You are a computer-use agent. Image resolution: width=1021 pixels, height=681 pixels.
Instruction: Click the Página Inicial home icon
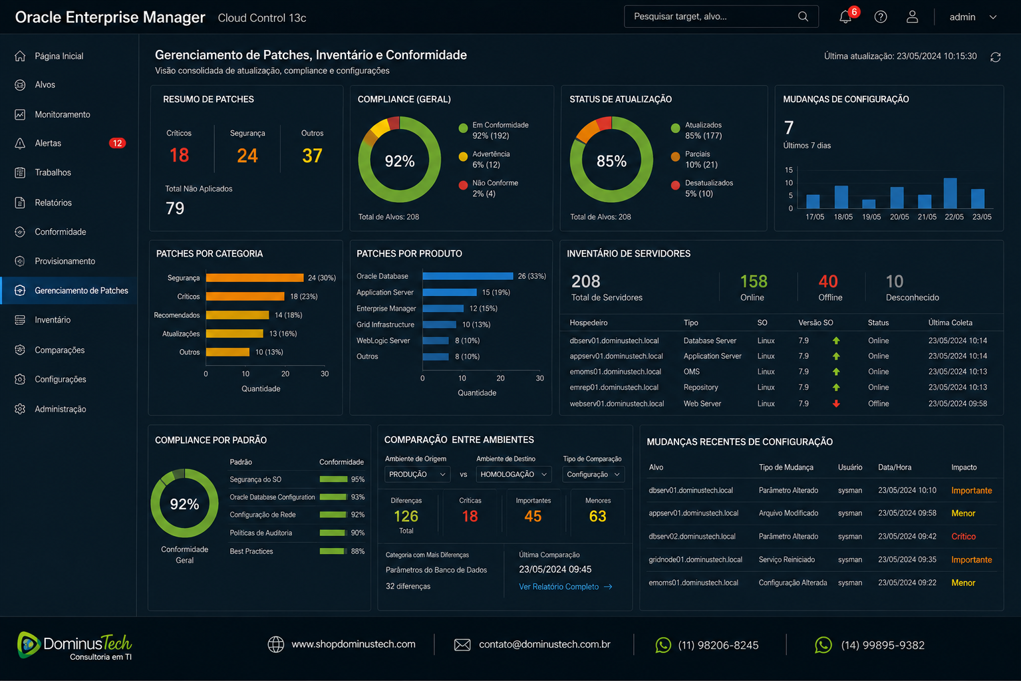click(20, 56)
